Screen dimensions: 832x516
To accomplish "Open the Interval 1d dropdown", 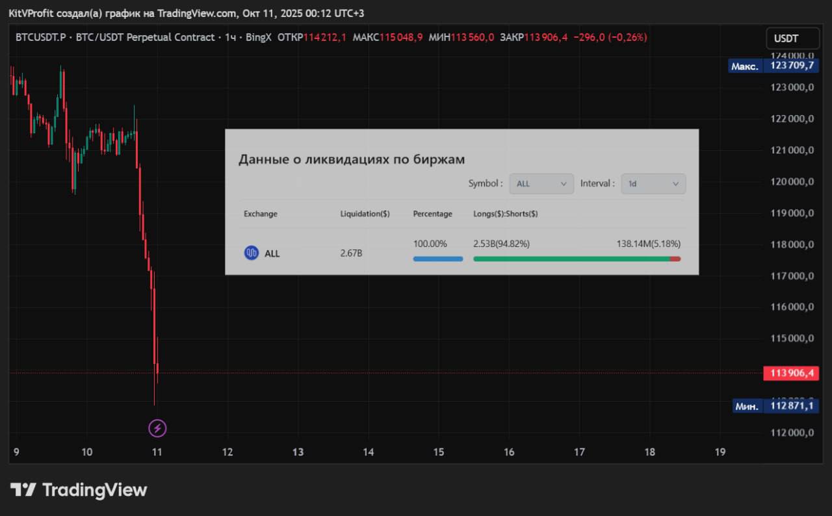I will point(653,184).
